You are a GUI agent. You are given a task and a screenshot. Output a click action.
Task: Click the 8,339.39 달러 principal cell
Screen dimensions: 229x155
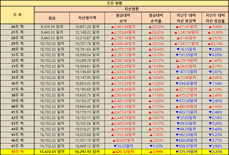(52, 26)
